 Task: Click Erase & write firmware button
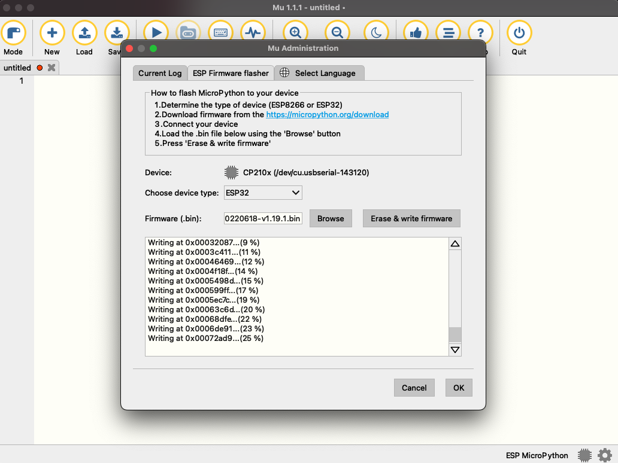(411, 218)
